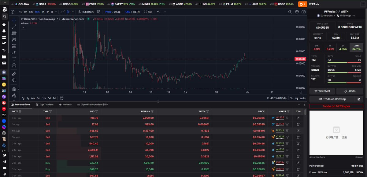Open the MAKER column filter
The height and width of the screenshot is (177, 367).
[x=288, y=112]
